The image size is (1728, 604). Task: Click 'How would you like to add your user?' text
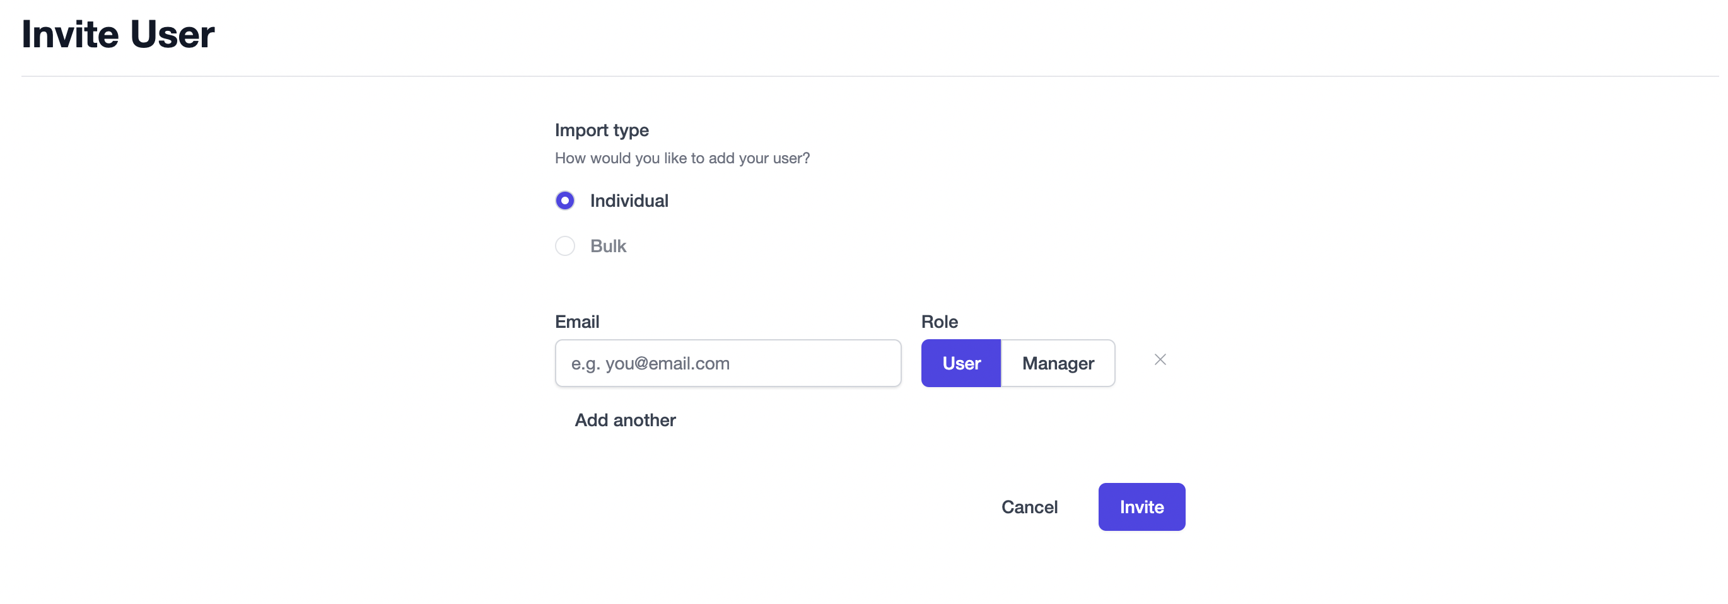(x=682, y=158)
